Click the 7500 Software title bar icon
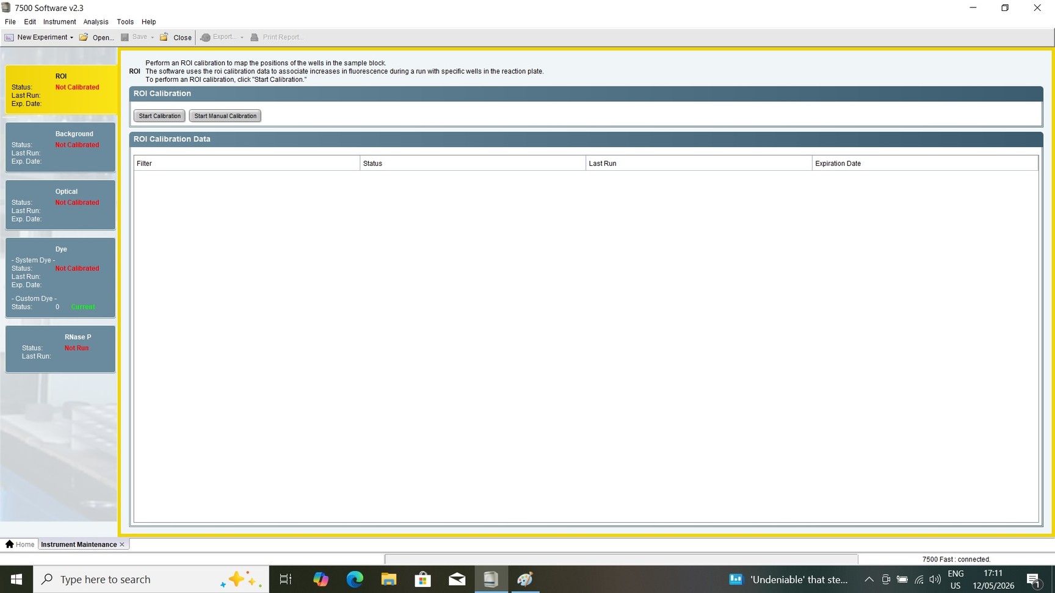This screenshot has height=593, width=1055. [6, 8]
